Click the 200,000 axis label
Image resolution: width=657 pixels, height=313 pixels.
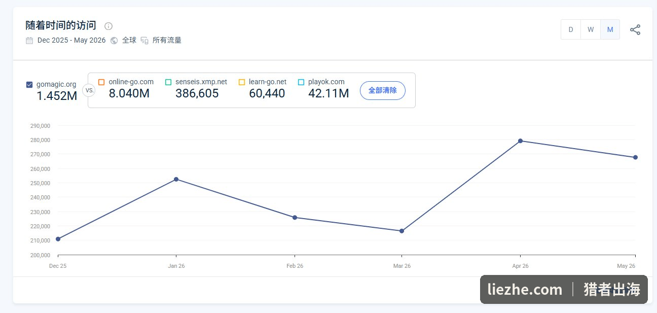[40, 255]
